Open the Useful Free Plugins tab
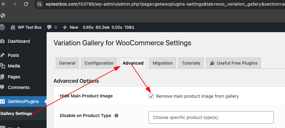Image resolution: width=285 pixels, height=128 pixels. 233,63
